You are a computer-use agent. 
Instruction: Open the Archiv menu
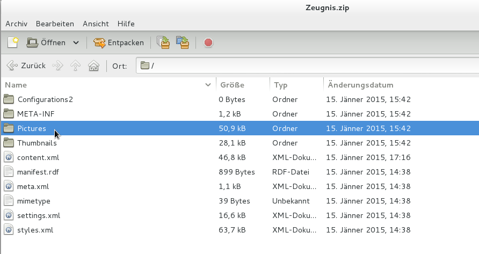click(16, 24)
